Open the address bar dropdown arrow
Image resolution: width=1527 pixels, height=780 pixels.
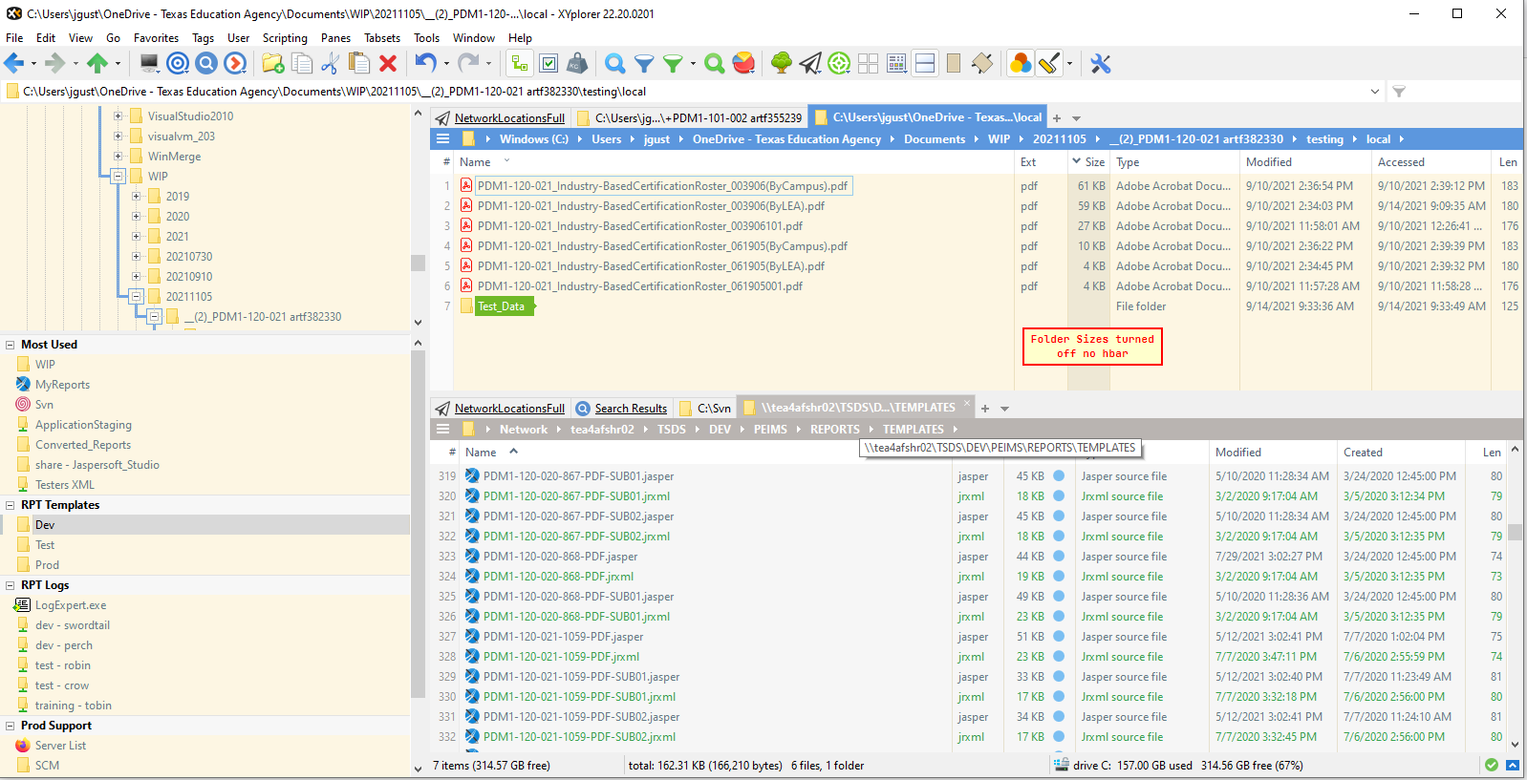pyautogui.click(x=1374, y=92)
